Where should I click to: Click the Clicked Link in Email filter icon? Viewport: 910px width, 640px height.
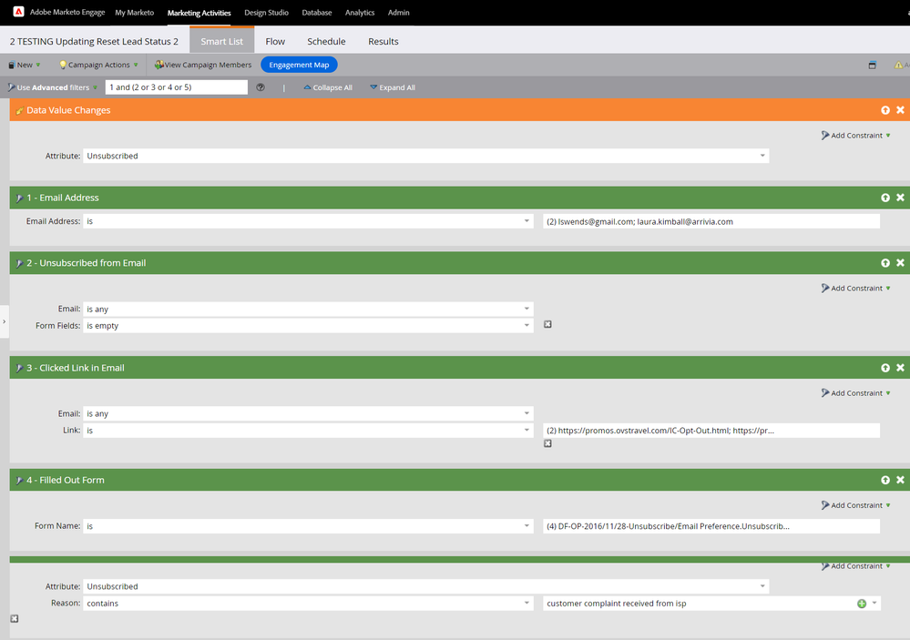[19, 368]
